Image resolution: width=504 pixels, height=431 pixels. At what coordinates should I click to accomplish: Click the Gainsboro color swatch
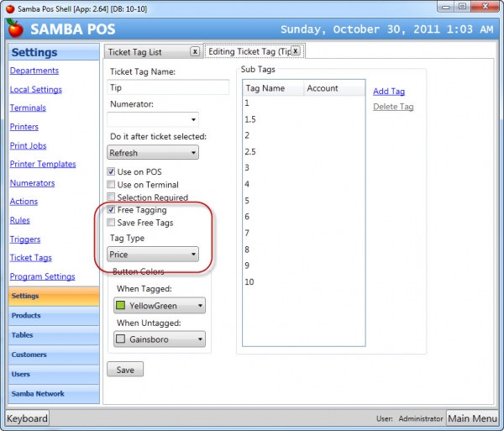pyautogui.click(x=120, y=339)
